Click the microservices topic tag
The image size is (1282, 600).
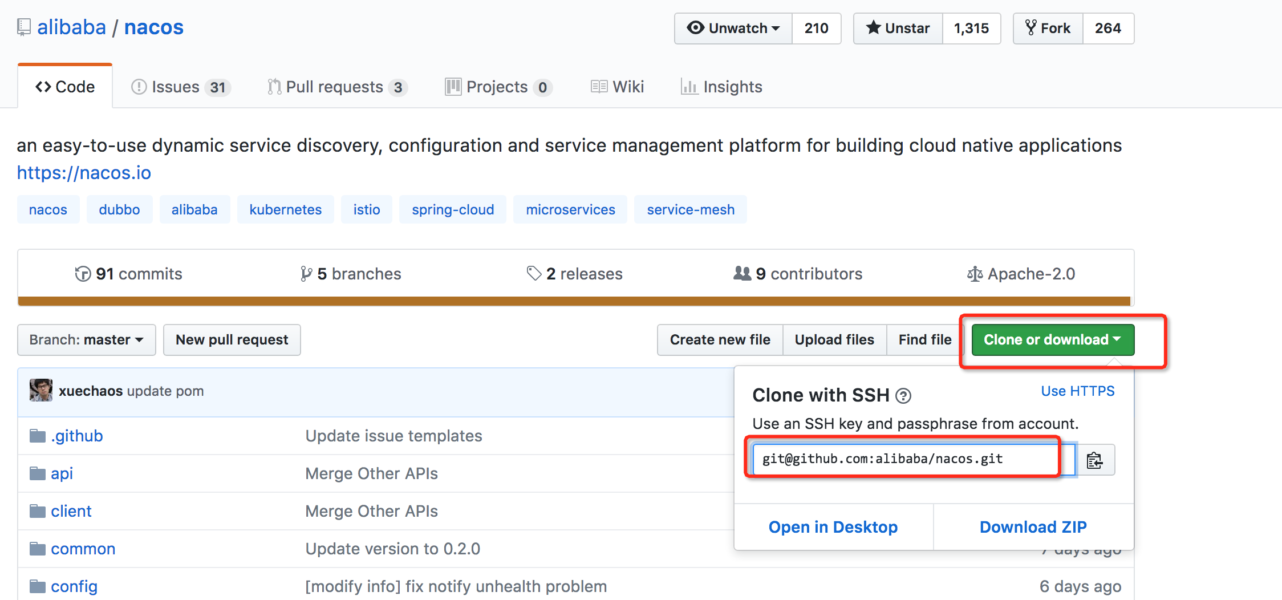(570, 209)
